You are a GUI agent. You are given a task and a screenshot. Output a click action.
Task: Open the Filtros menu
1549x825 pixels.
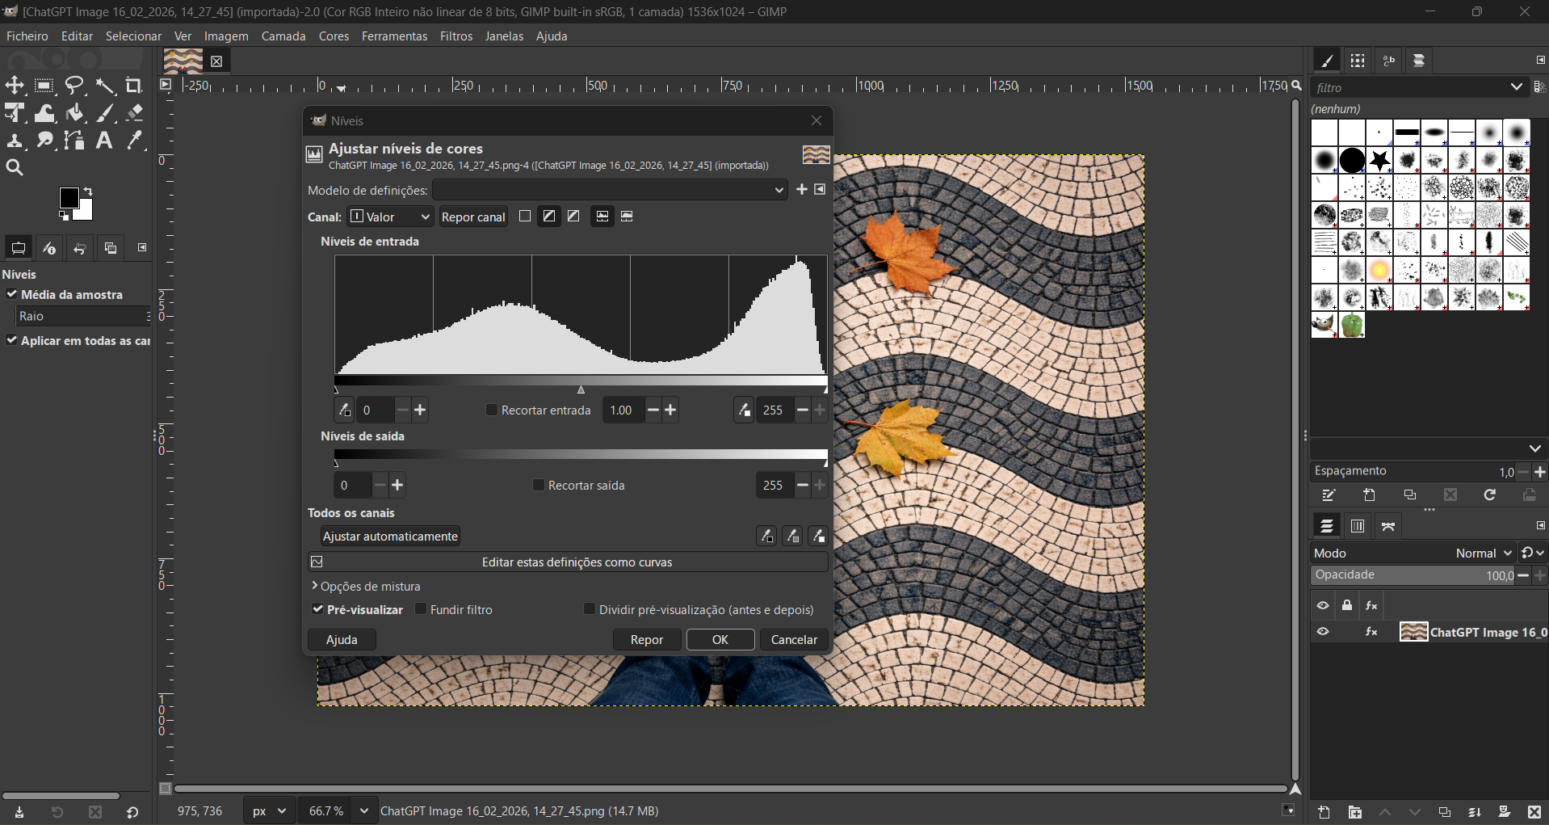[455, 36]
